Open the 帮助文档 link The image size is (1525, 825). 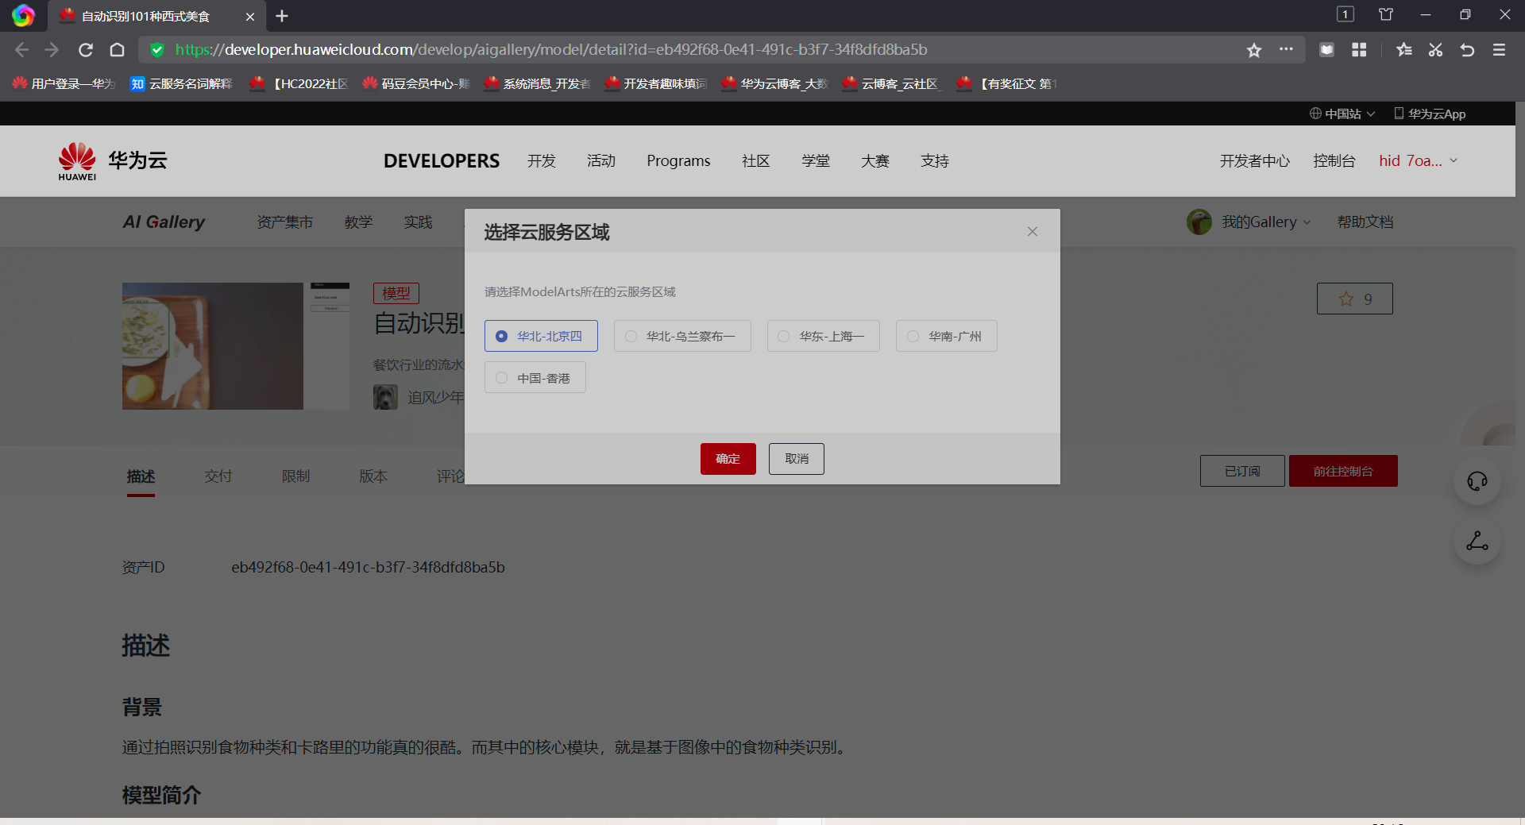(x=1365, y=222)
